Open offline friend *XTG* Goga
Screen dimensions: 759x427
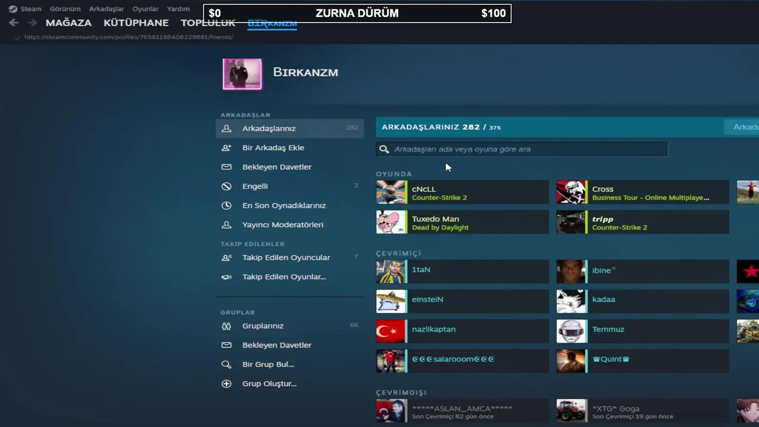tap(643, 410)
